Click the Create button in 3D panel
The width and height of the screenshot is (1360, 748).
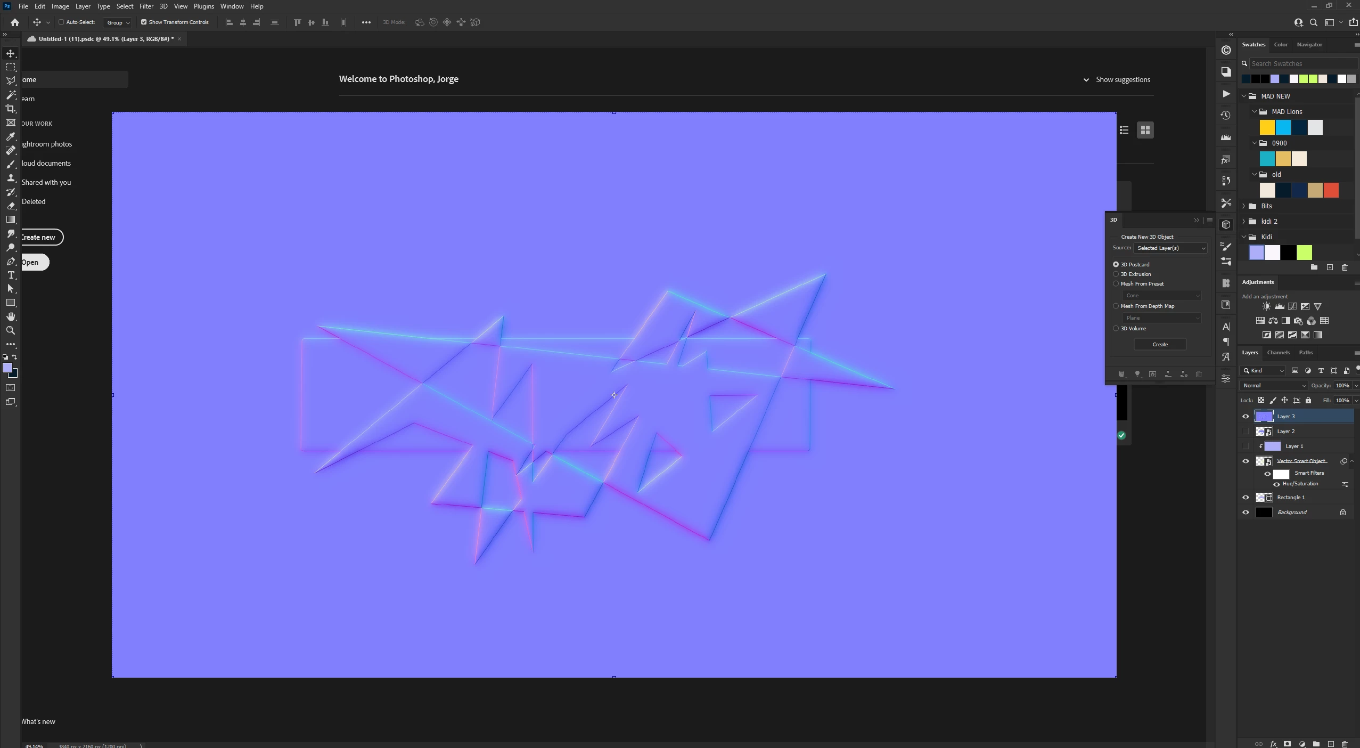point(1160,345)
